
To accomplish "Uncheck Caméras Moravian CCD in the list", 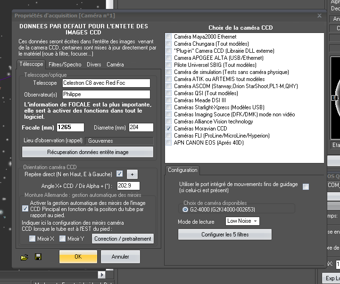I will pos(170,128).
